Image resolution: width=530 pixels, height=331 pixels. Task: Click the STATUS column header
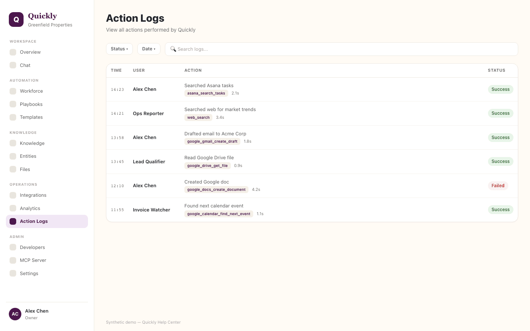click(497, 70)
